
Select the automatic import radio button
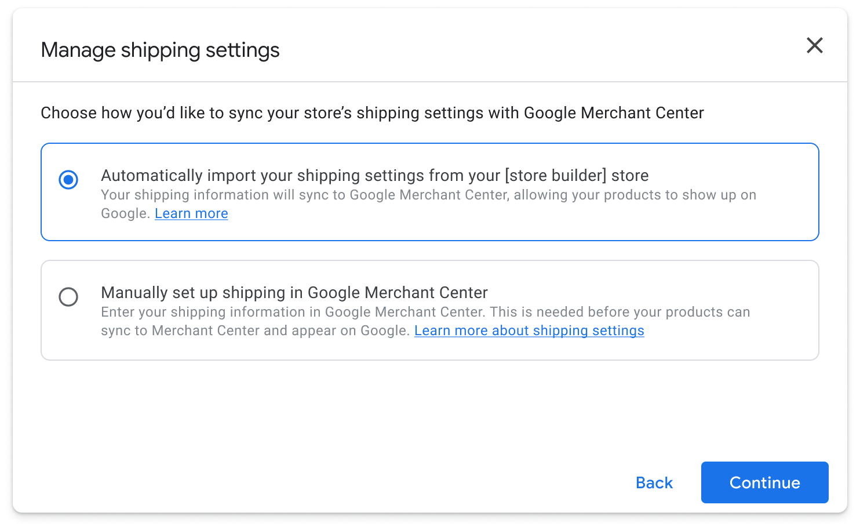click(x=68, y=180)
